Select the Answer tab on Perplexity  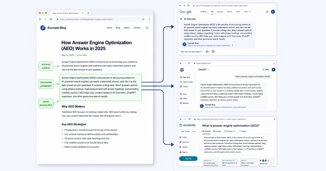point(206,131)
